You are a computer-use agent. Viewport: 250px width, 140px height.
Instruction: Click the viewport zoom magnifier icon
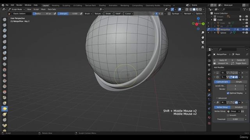(x=203, y=33)
